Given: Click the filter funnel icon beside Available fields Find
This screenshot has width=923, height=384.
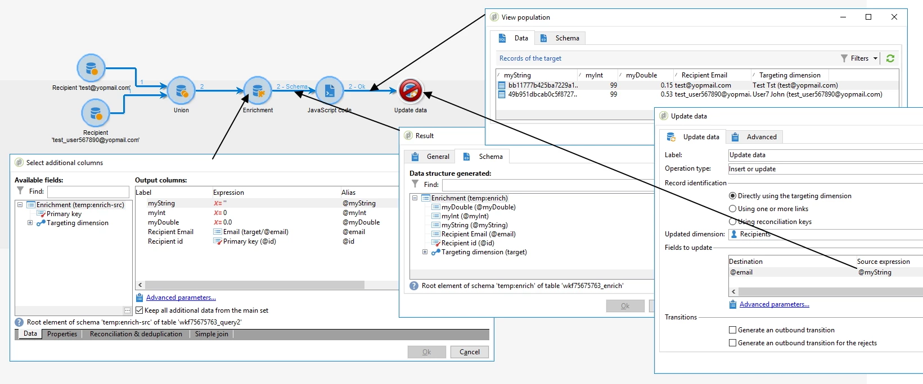Looking at the screenshot, I should 20,191.
